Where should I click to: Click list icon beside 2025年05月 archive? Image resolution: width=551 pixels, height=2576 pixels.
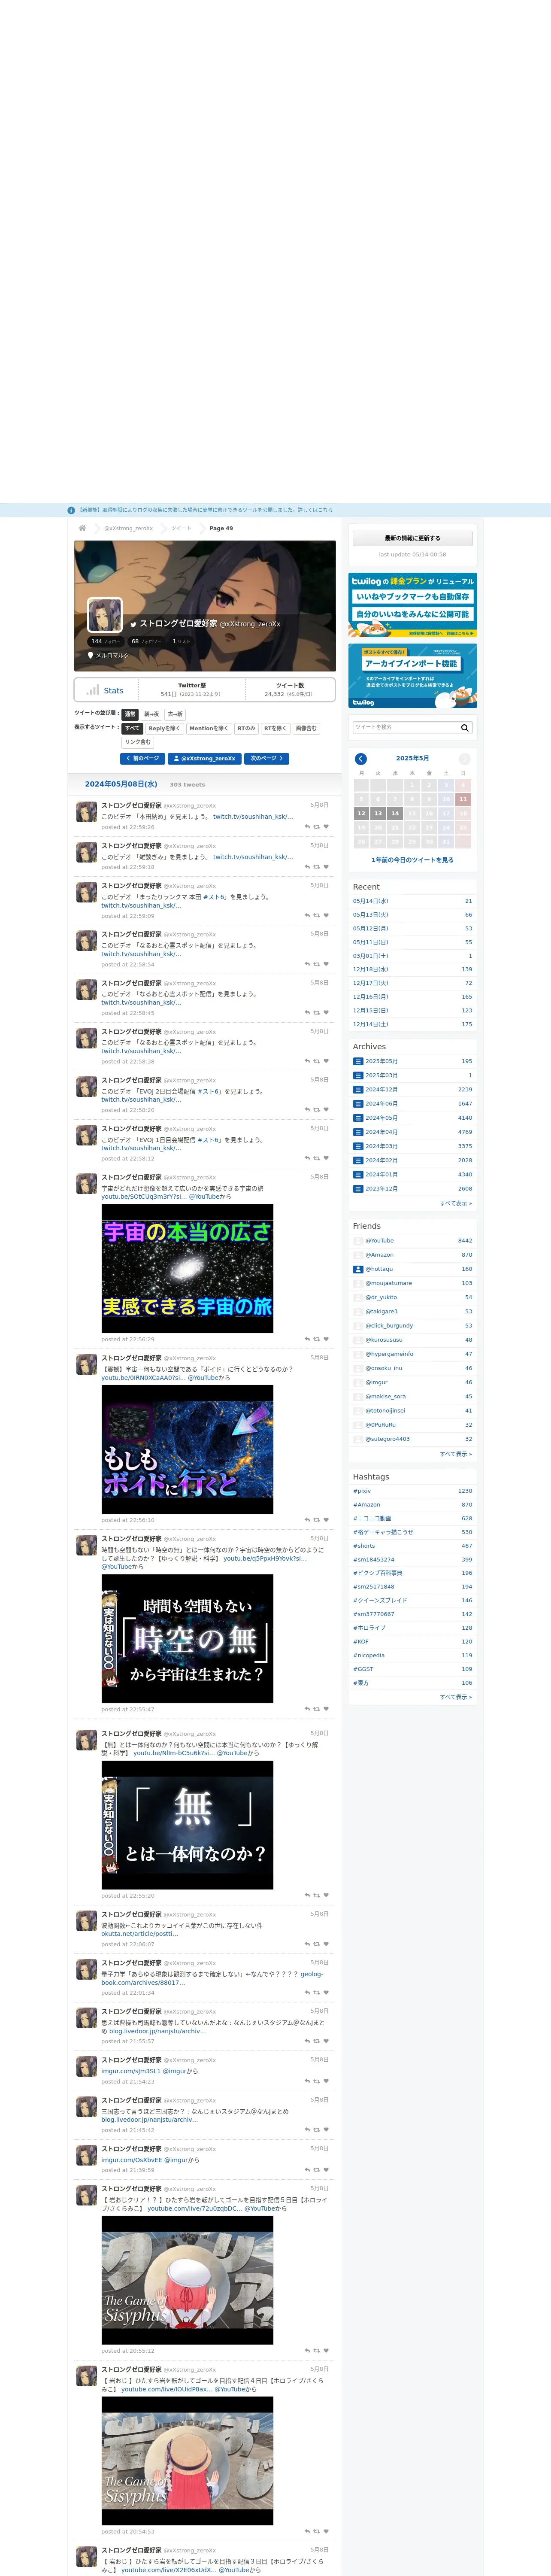pos(358,1061)
